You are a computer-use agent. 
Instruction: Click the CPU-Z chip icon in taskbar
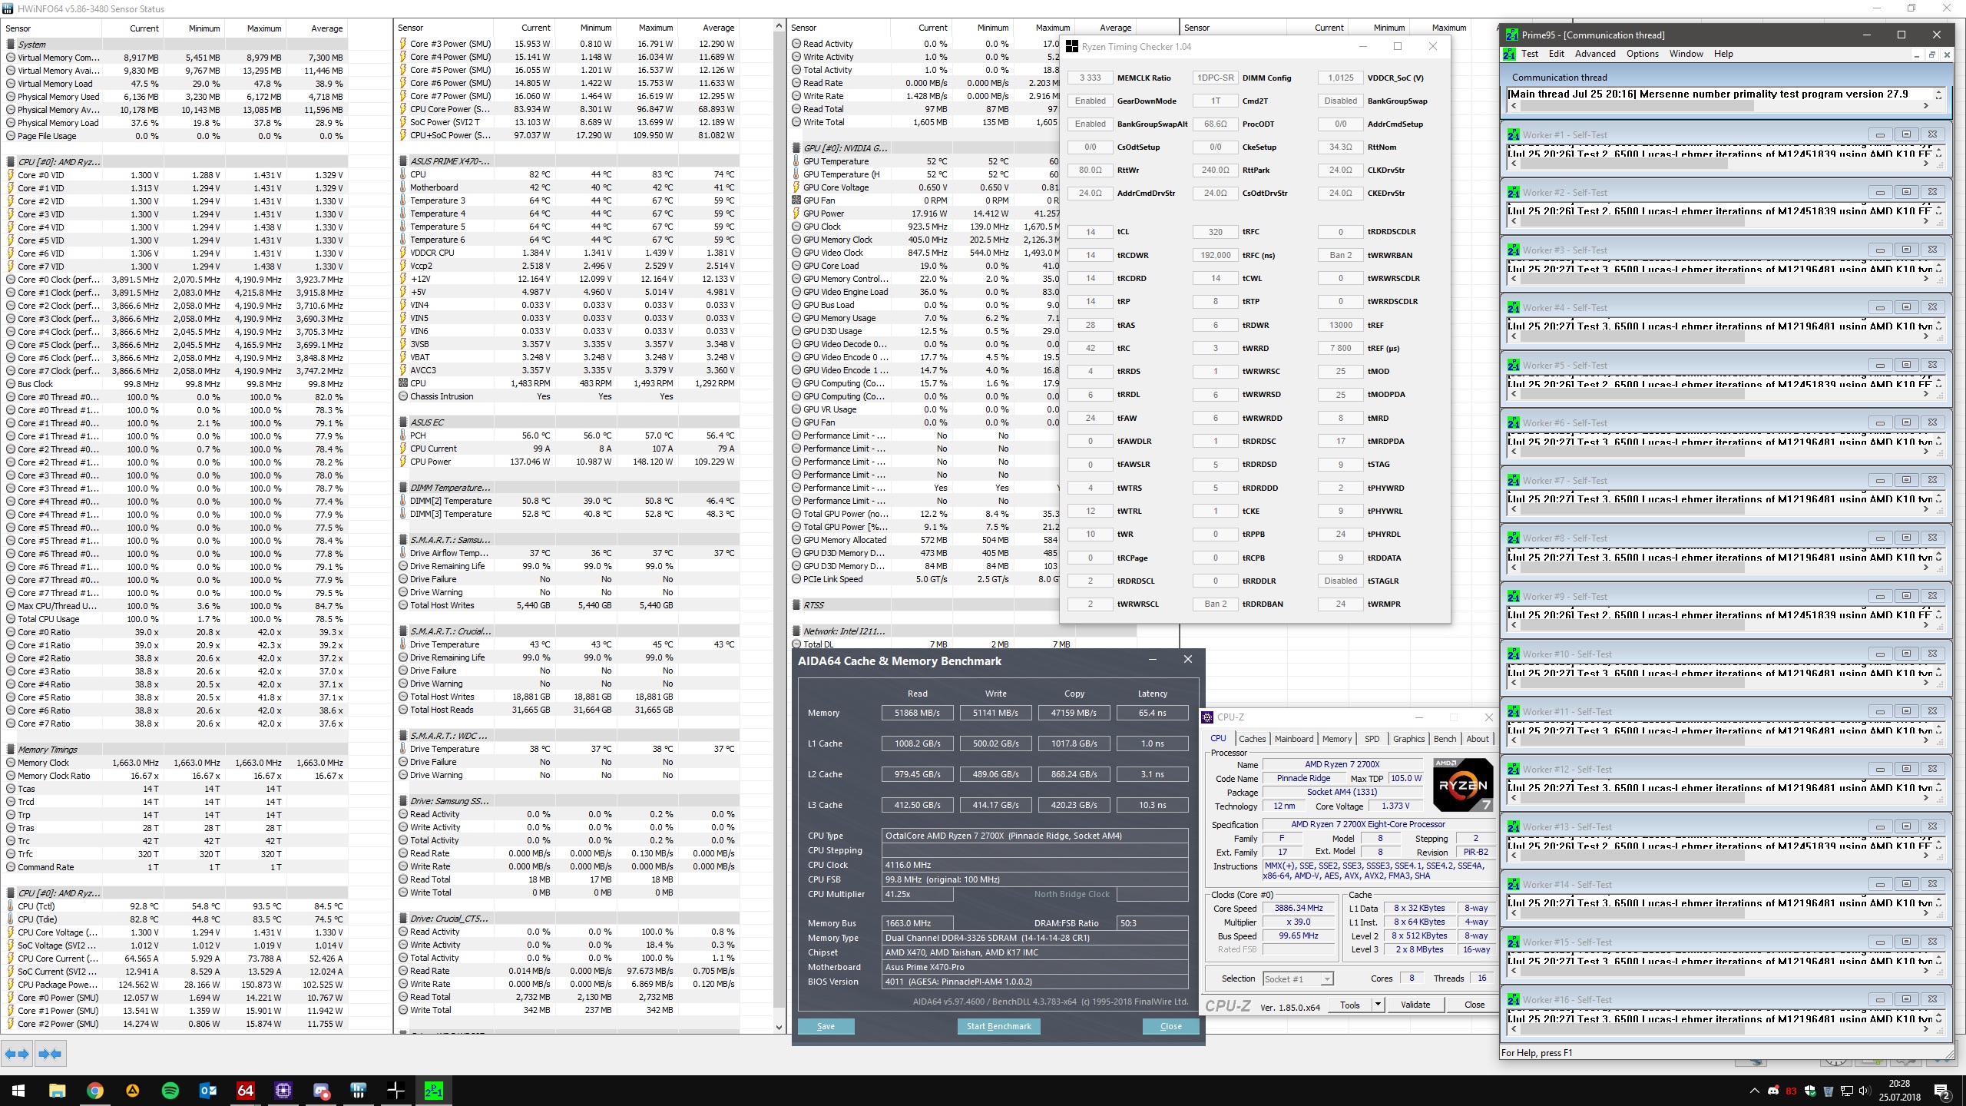click(x=283, y=1090)
